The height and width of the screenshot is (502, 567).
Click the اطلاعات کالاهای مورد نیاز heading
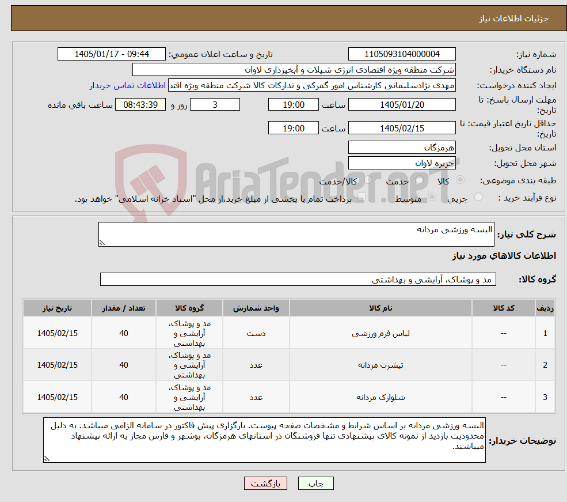[x=504, y=256]
